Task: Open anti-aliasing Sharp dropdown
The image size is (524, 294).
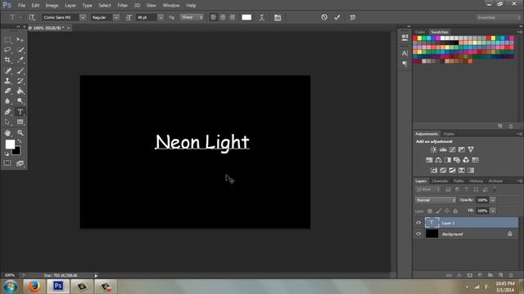Action: tap(192, 17)
